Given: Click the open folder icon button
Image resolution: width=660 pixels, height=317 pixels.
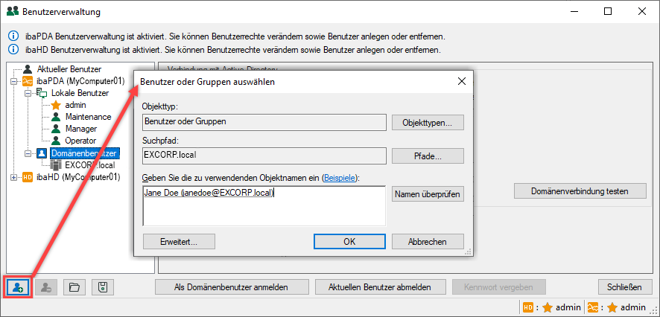Looking at the screenshot, I should [x=74, y=287].
